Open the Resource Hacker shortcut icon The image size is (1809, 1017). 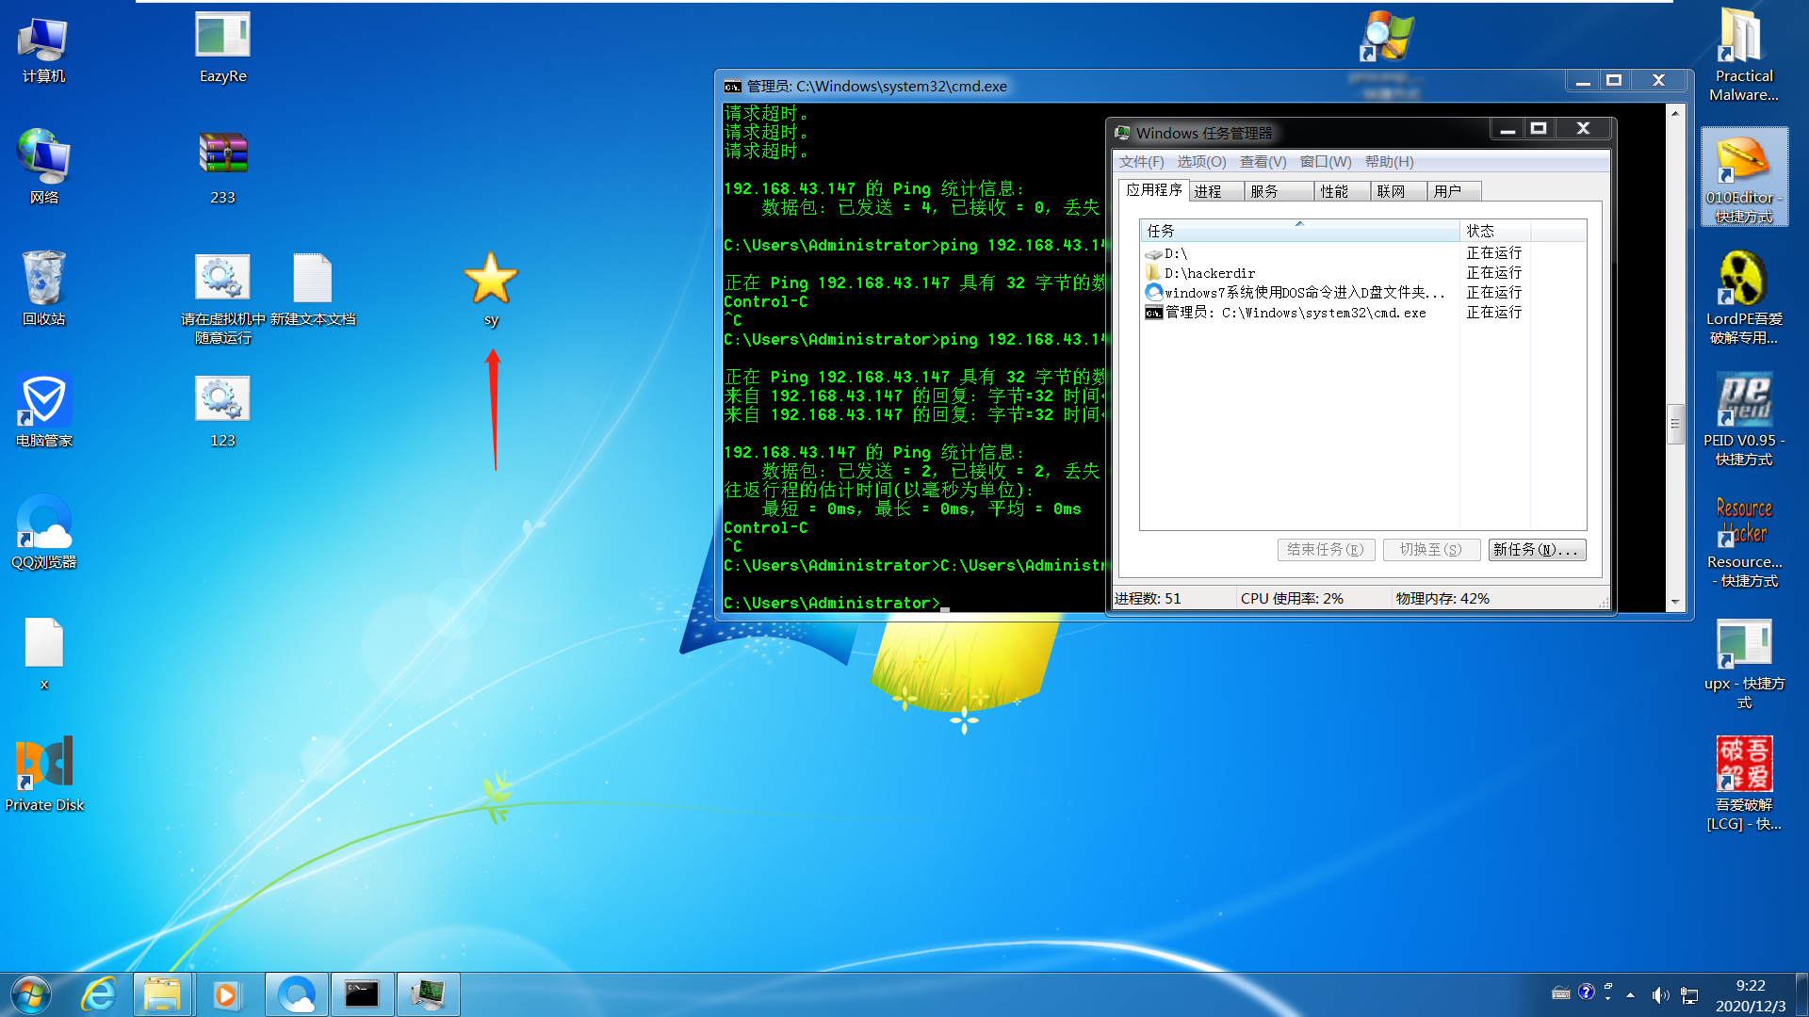(1743, 522)
